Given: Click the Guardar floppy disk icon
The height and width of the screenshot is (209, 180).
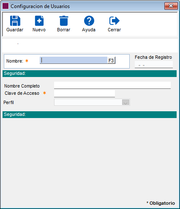Looking at the screenshot, I should (15, 21).
